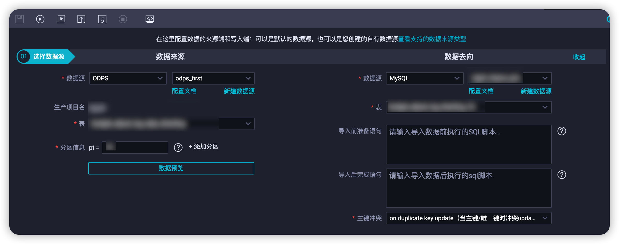The height and width of the screenshot is (244, 619).
Task: Click the 数据预览 button
Action: (x=171, y=168)
